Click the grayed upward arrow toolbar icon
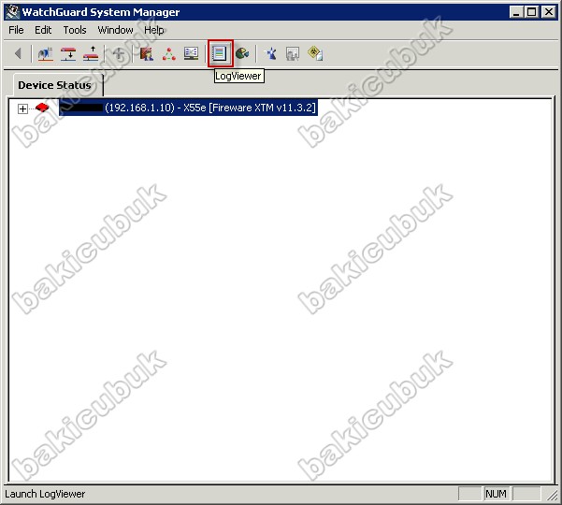This screenshot has height=505, width=562. point(118,53)
